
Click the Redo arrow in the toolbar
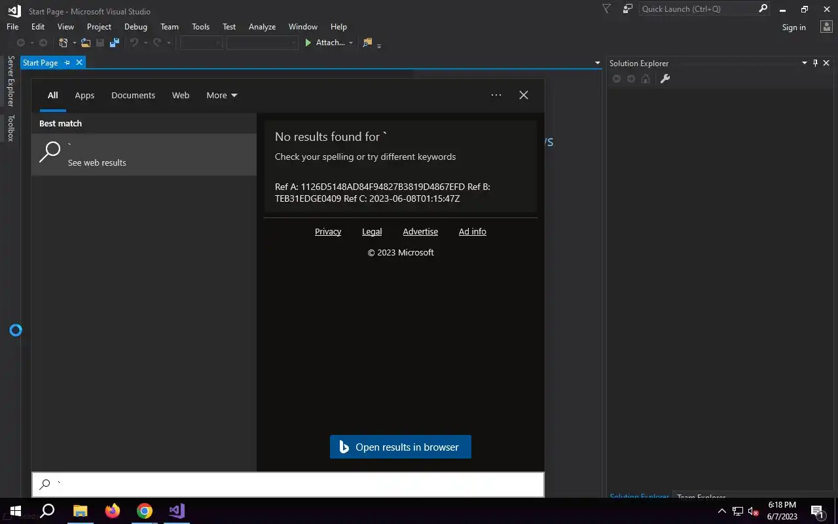(x=157, y=43)
